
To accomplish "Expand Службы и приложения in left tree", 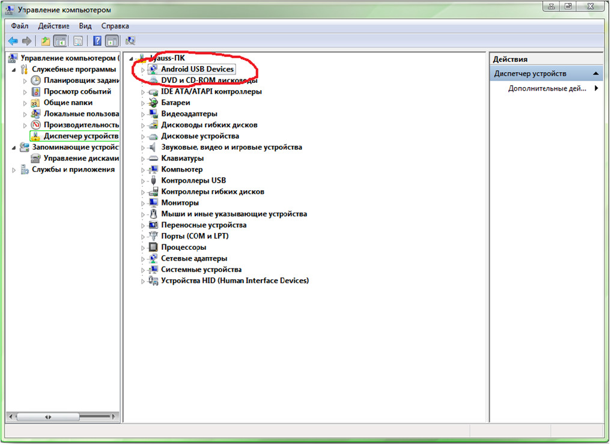I will pyautogui.click(x=14, y=170).
